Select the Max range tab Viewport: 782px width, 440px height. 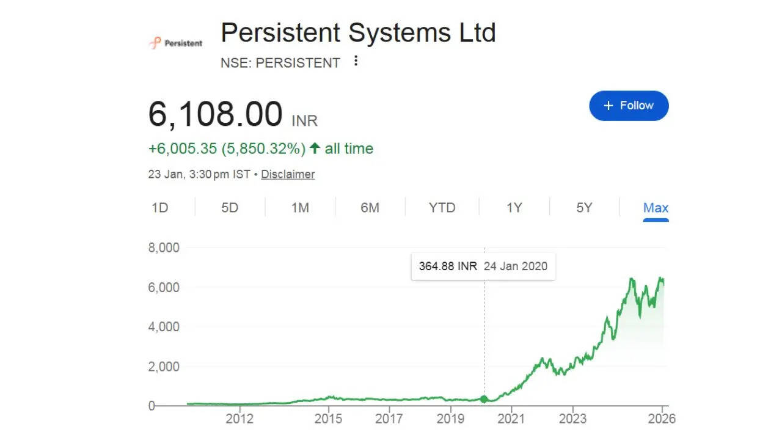tap(656, 208)
